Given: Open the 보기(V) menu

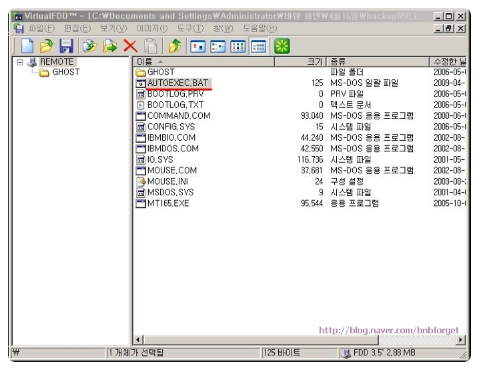Looking at the screenshot, I should coord(113,29).
